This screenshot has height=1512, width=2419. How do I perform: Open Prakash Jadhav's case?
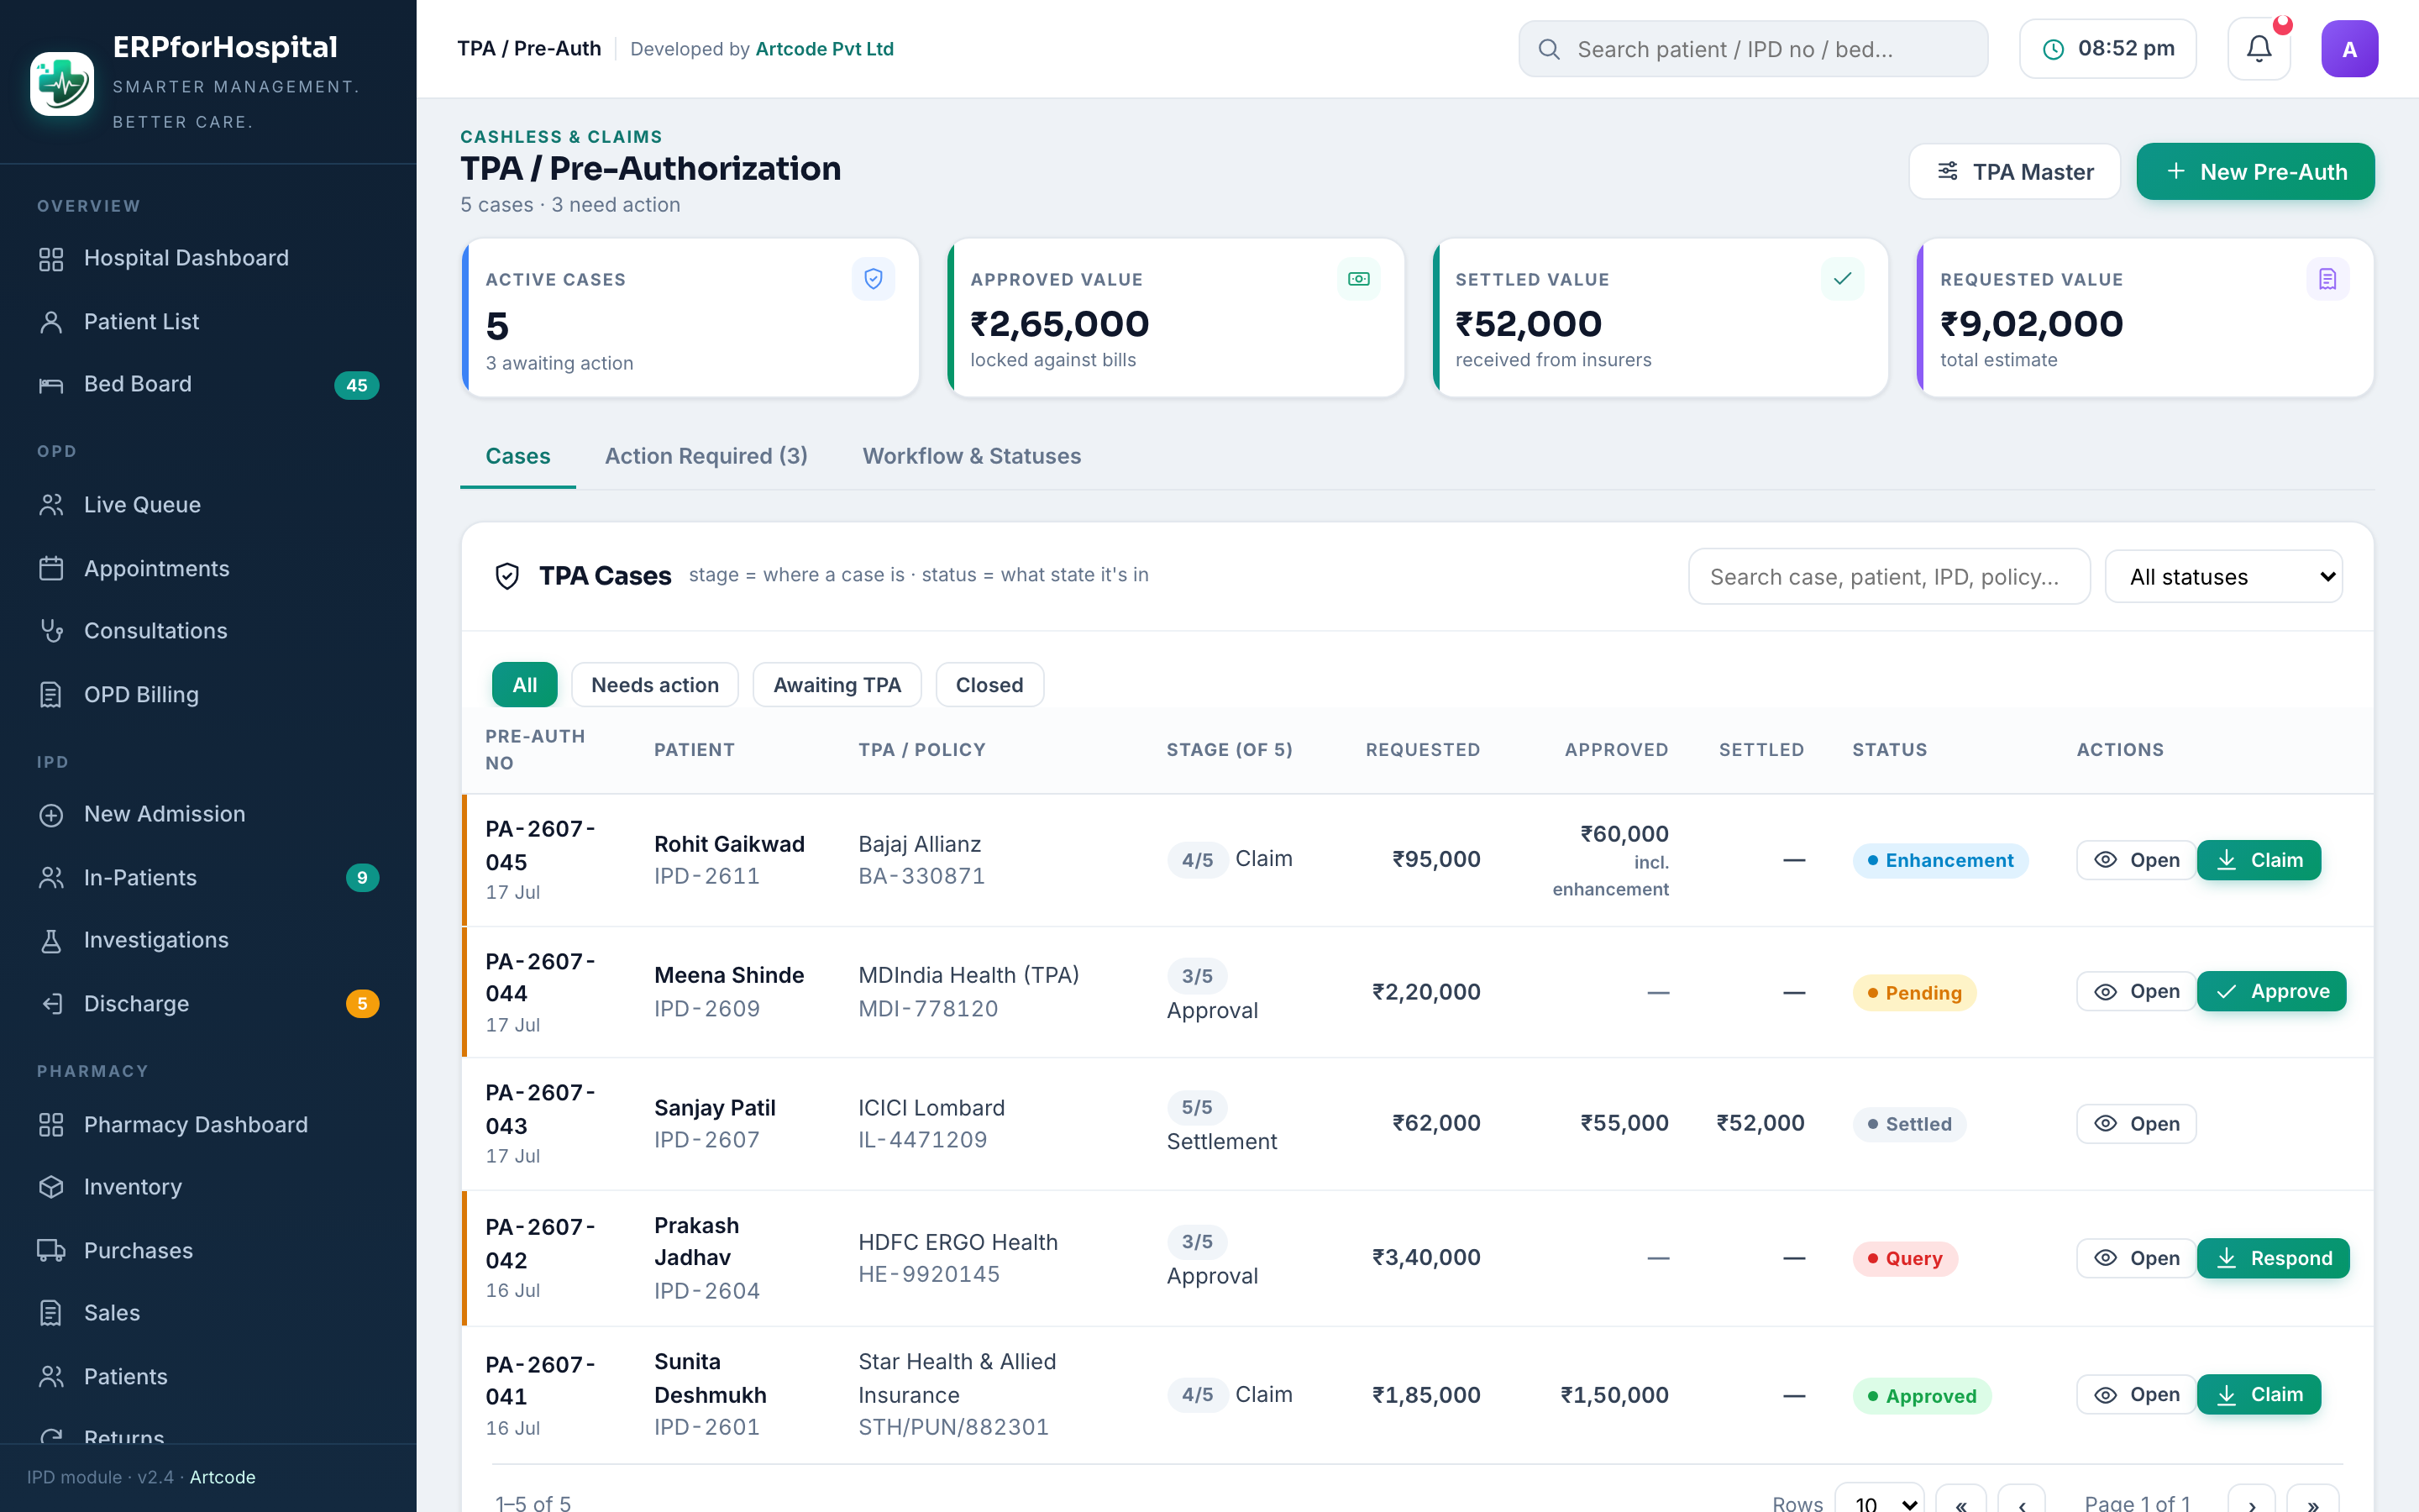(x=2135, y=1258)
